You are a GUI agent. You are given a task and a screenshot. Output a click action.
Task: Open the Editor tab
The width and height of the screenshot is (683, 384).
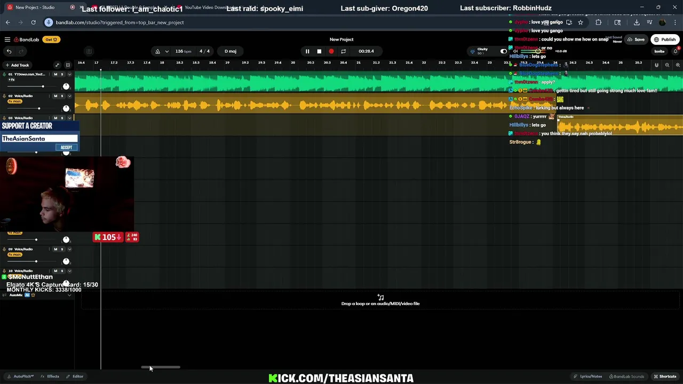pos(75,377)
